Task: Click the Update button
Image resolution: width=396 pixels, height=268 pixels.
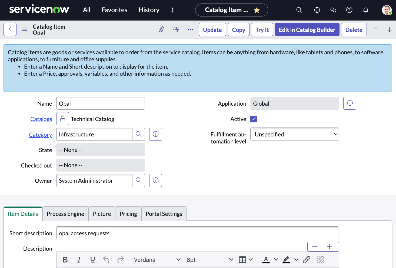Action: [212, 29]
